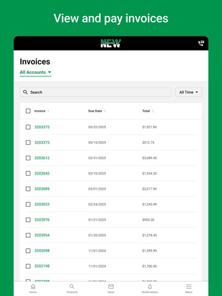View invoice 3203076
The height and width of the screenshot is (296, 222).
click(42, 220)
